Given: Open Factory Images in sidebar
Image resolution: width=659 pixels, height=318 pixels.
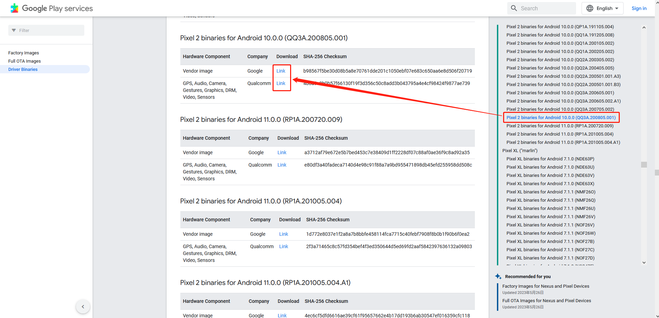Looking at the screenshot, I should pyautogui.click(x=23, y=53).
